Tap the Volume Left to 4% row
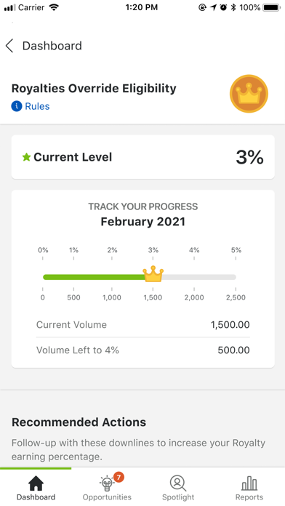Viewport: 285px width, 506px height. click(143, 350)
